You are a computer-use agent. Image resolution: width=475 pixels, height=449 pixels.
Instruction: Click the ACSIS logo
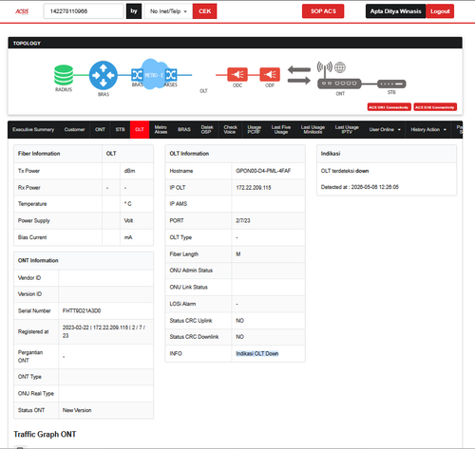(22, 11)
